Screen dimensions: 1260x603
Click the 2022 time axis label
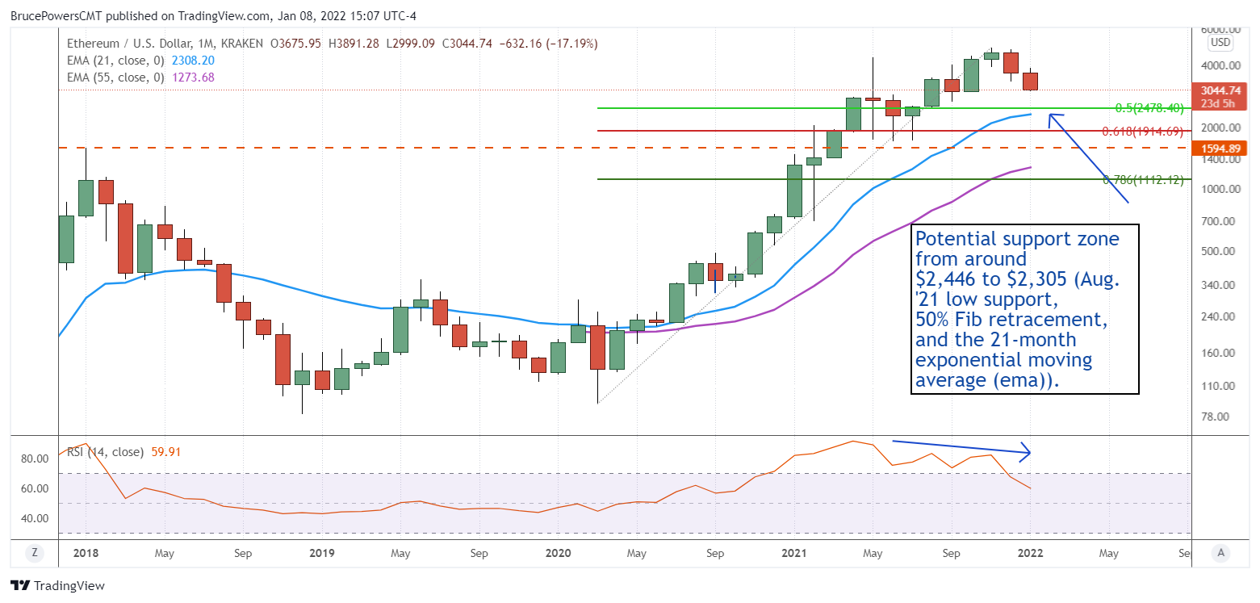point(1030,554)
